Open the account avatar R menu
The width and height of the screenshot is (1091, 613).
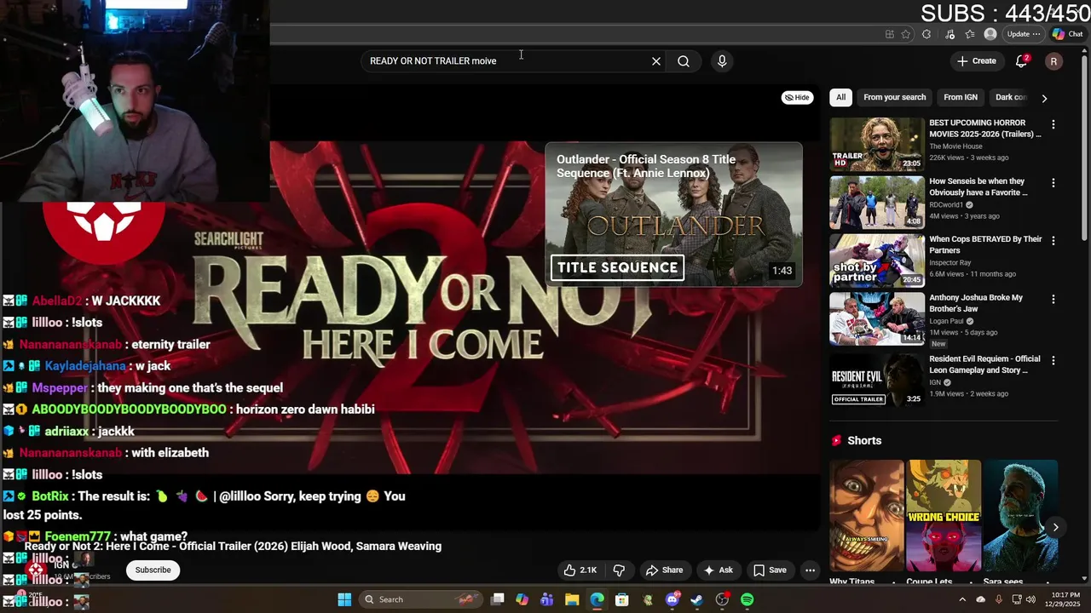[x=1054, y=61]
